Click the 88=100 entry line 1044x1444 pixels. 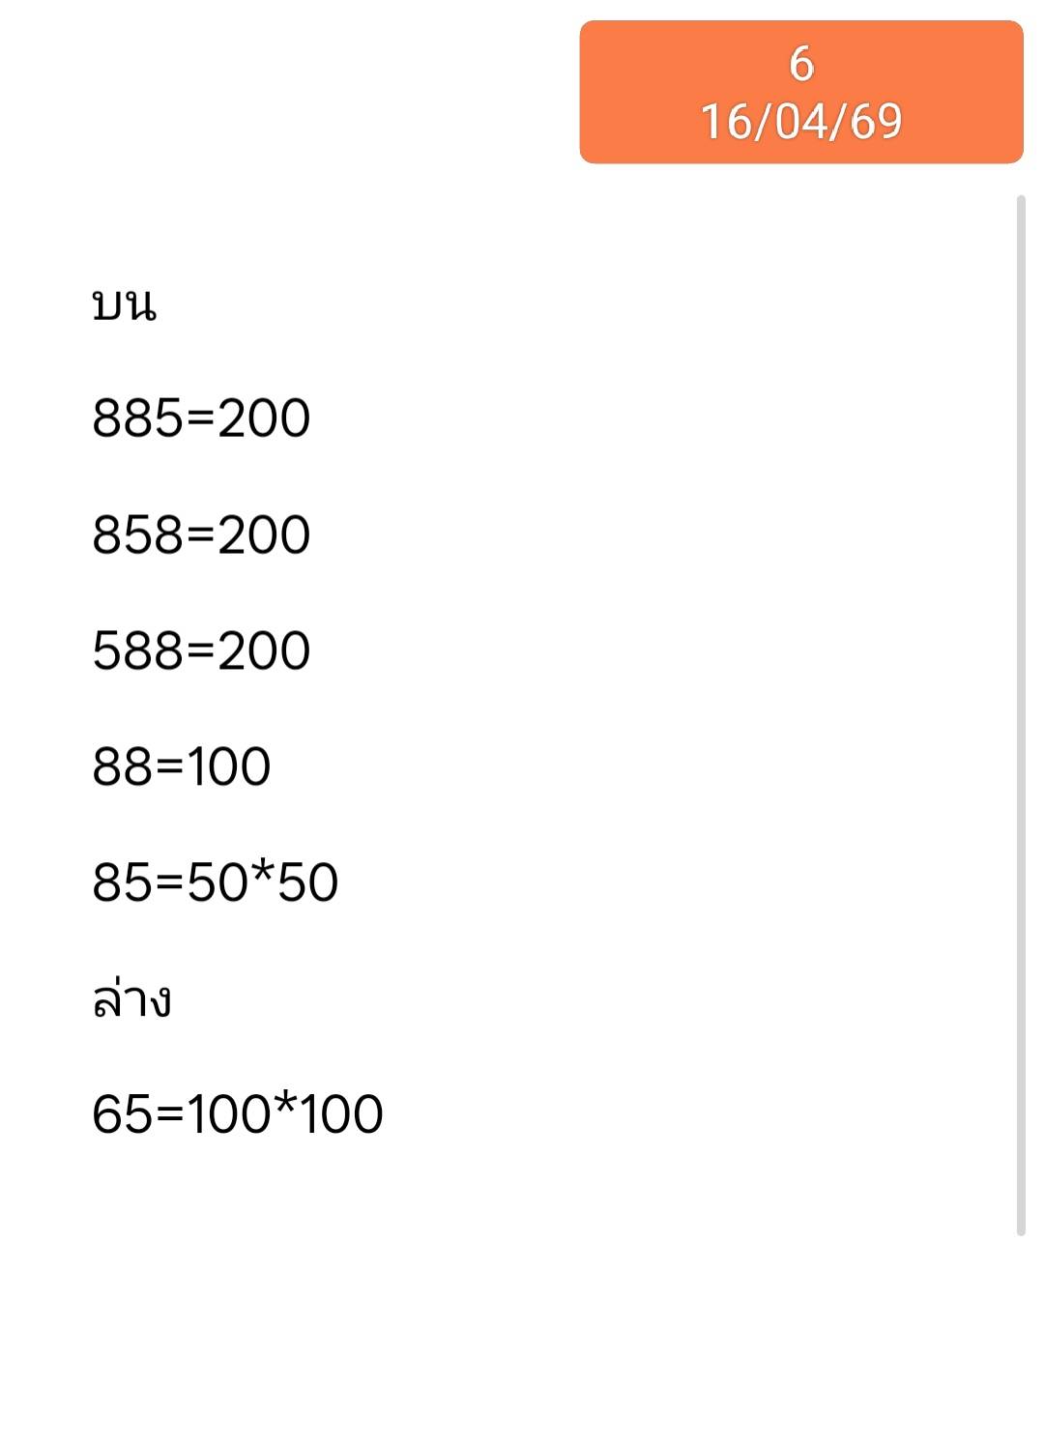(x=182, y=766)
